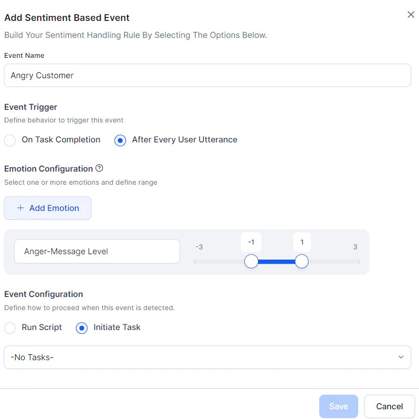Click the Angry Customer text field
This screenshot has width=419, height=419.
click(x=207, y=75)
